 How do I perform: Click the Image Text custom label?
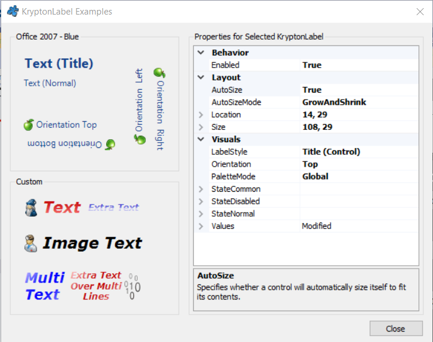point(92,244)
